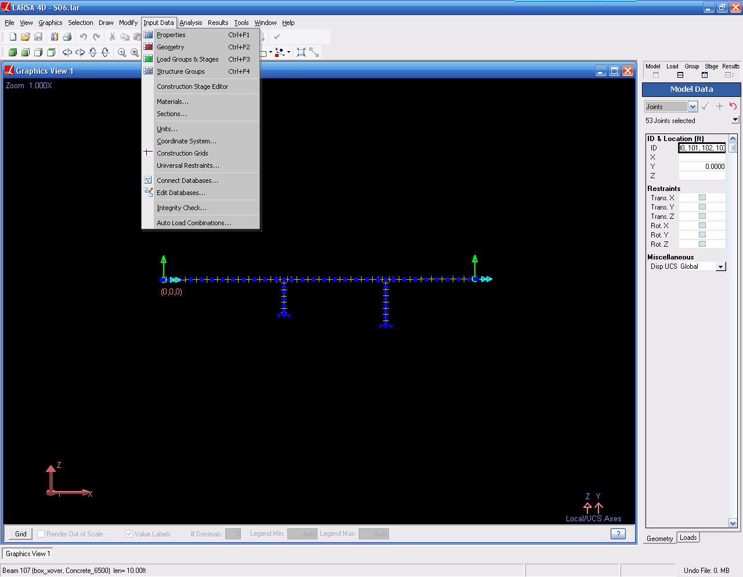
Task: Toggle the Rot. X restraint checkbox
Action: (702, 225)
